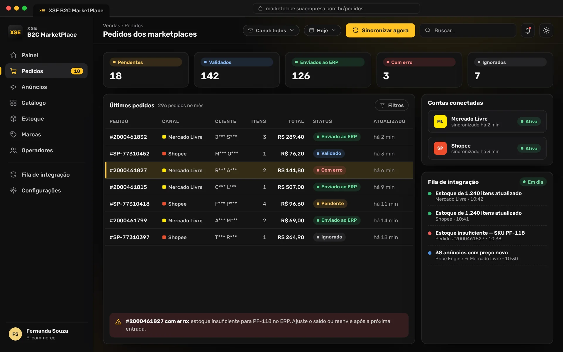Screen dimensions: 563x352
Task: Click Vendas breadcrumb link
Action: click(111, 26)
